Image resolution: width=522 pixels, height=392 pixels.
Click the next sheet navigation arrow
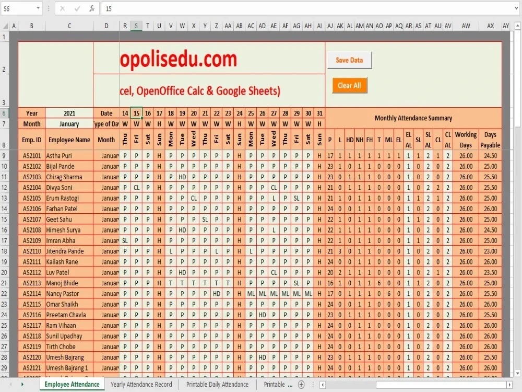[22, 384]
